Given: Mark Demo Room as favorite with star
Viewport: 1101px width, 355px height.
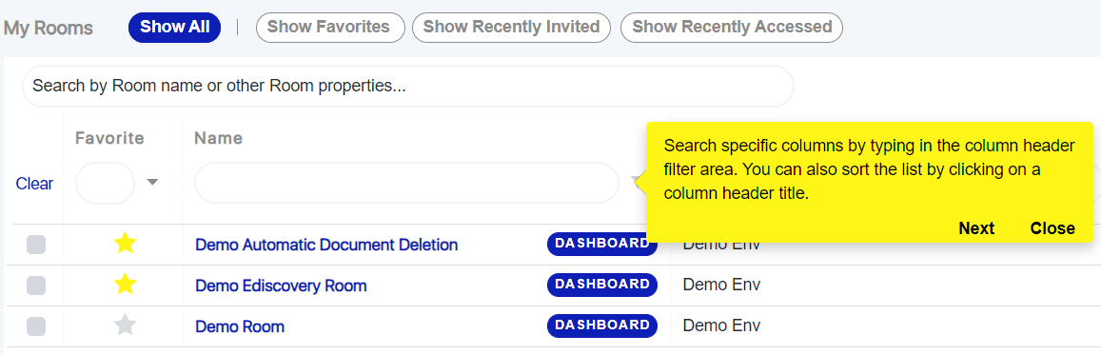Looking at the screenshot, I should click(x=125, y=325).
